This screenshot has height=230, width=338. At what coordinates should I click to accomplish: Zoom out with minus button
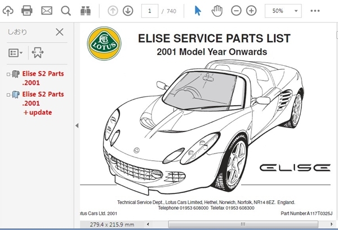[x=236, y=11]
